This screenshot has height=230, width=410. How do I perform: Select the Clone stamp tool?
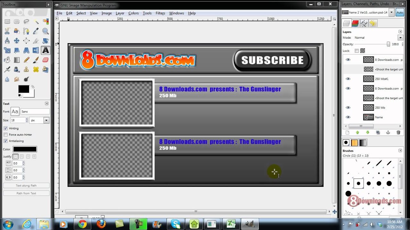coord(26,70)
